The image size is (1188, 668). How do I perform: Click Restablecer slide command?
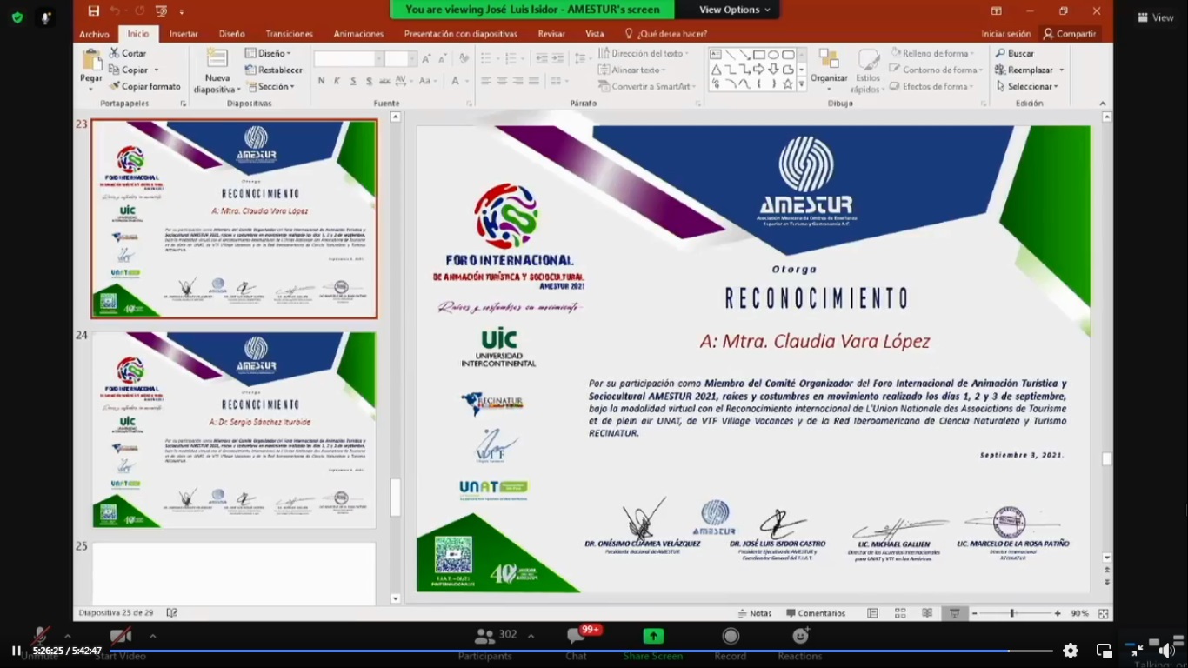[274, 70]
